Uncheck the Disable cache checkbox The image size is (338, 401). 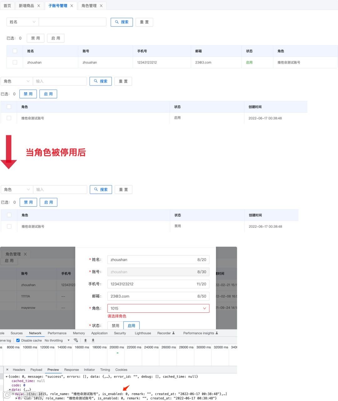click(x=18, y=340)
